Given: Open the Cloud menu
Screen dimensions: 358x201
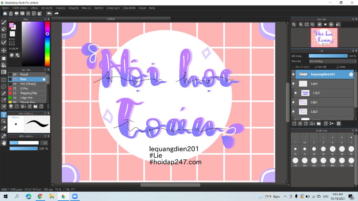Looking at the screenshot, I should pos(142,8).
